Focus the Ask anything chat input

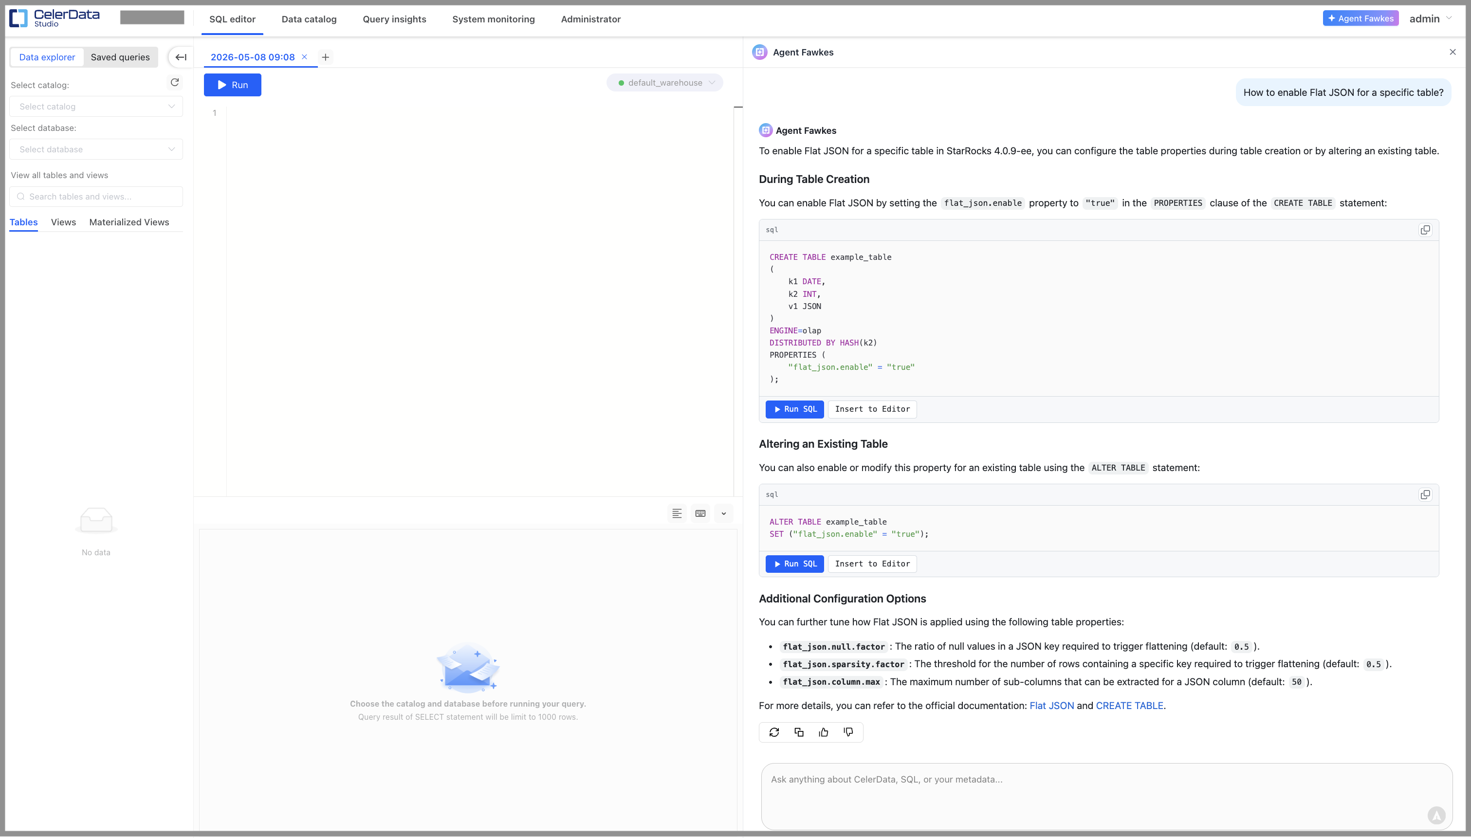point(1106,796)
